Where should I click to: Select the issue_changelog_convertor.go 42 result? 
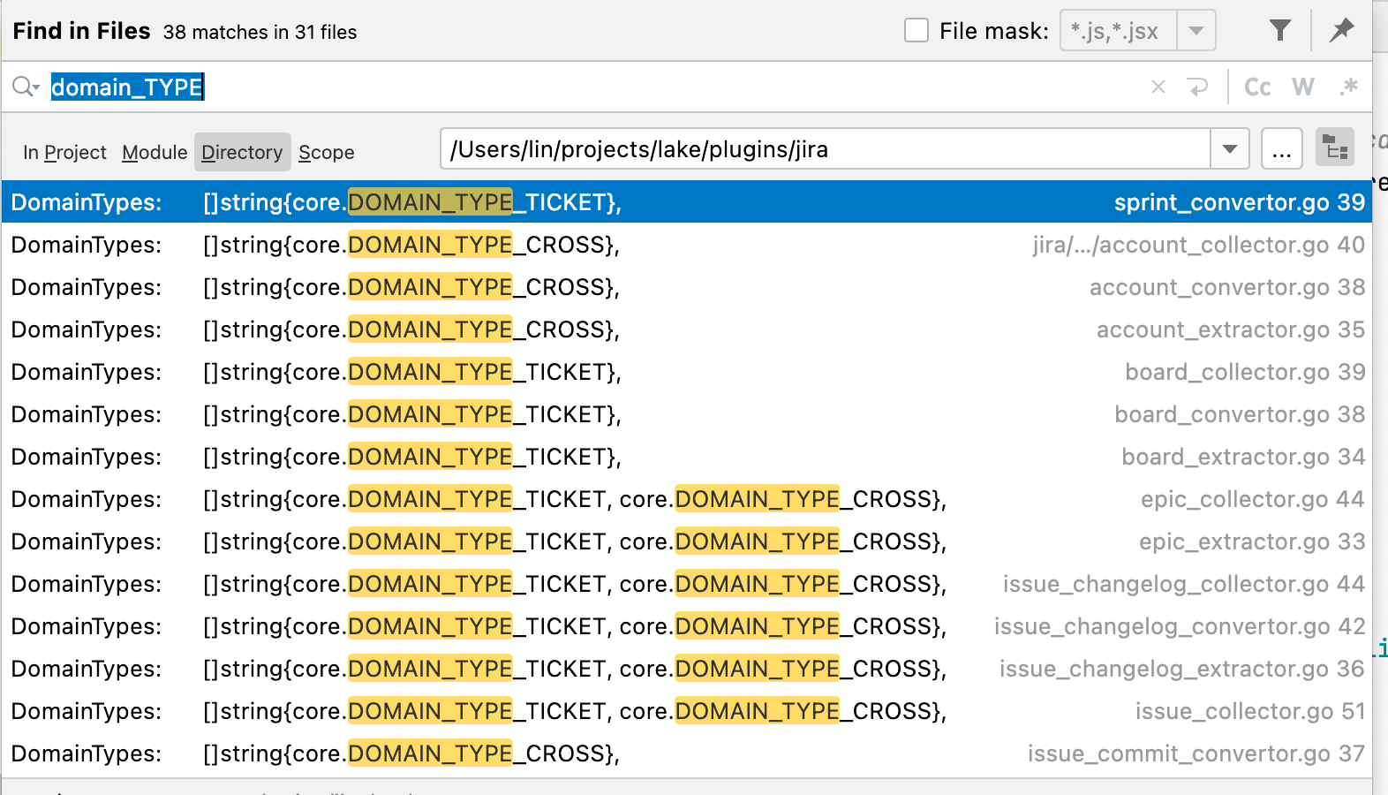687,626
